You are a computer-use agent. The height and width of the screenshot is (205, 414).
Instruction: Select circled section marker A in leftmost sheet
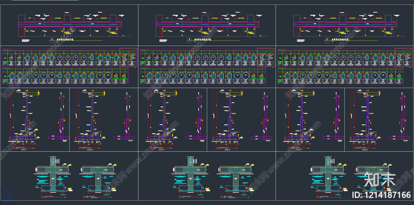point(52,40)
